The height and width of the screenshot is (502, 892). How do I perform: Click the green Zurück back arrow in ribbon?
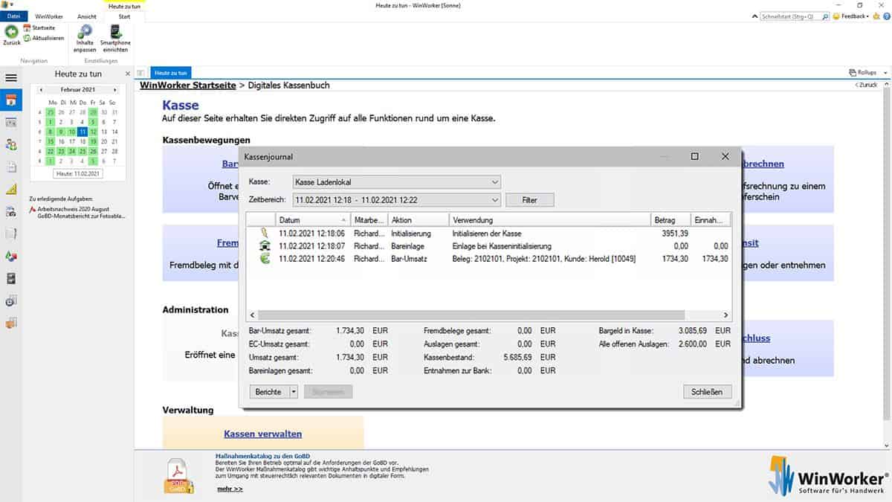pyautogui.click(x=11, y=31)
